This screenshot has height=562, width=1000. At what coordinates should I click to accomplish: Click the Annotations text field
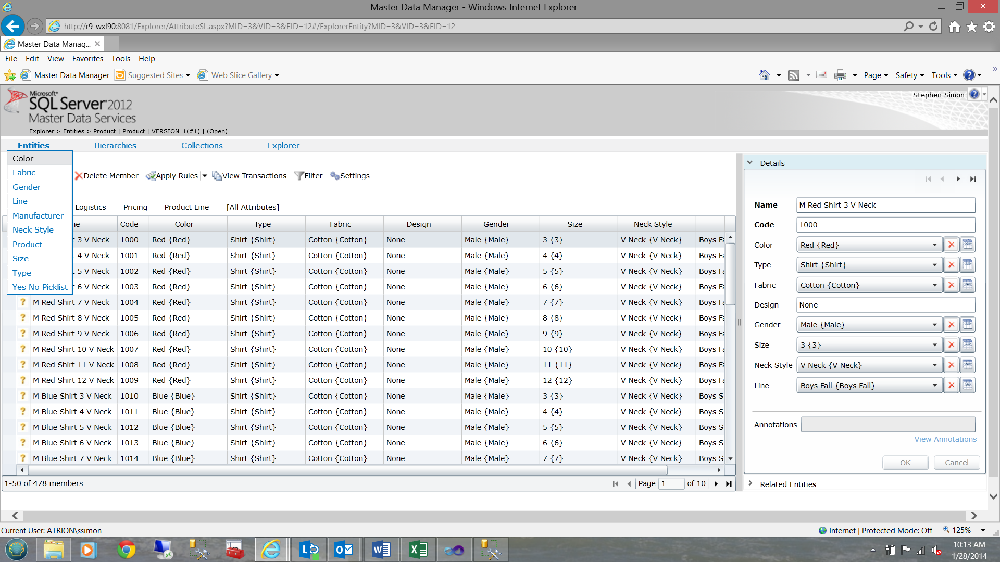click(x=888, y=425)
